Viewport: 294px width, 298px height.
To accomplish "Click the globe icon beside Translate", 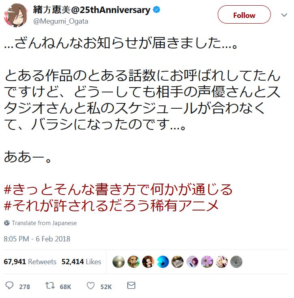I will click(7, 223).
